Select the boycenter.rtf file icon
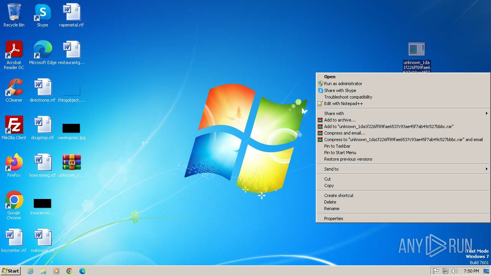Image resolution: width=491 pixels, height=276 pixels. pos(14,240)
